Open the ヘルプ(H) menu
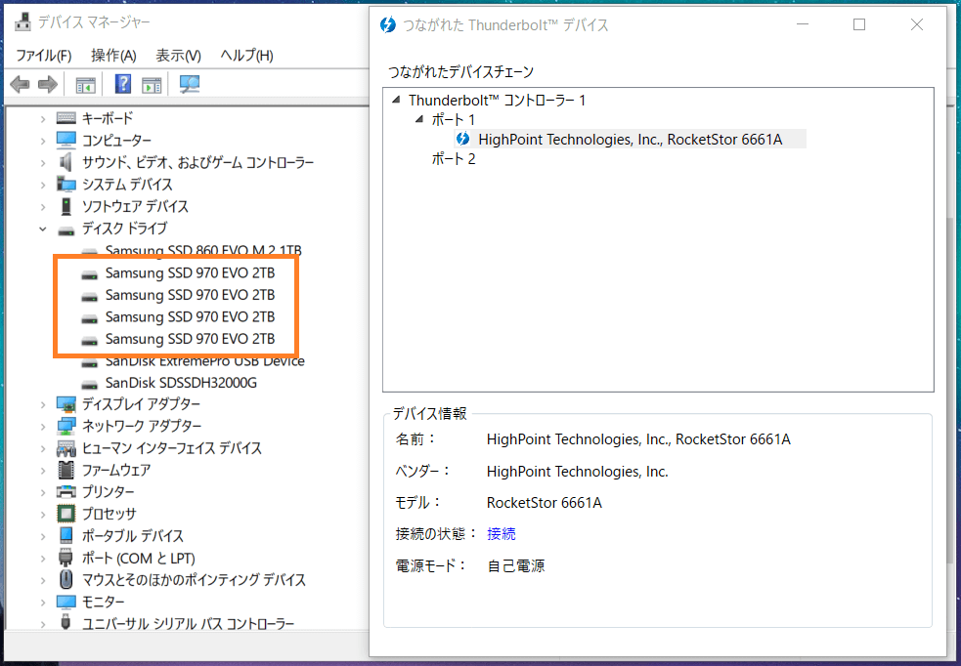This screenshot has width=961, height=666. 247,56
